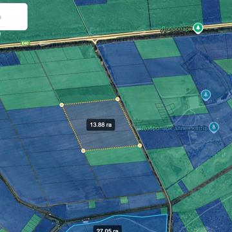Click the Добропарк алея квітів place label
The width and height of the screenshot is (232, 232).
pyautogui.click(x=174, y=128)
